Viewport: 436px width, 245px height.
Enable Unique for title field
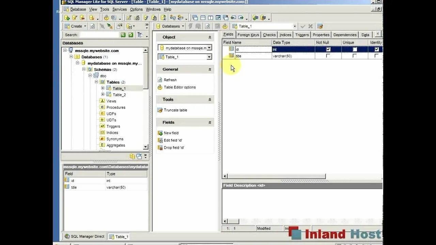[355, 56]
